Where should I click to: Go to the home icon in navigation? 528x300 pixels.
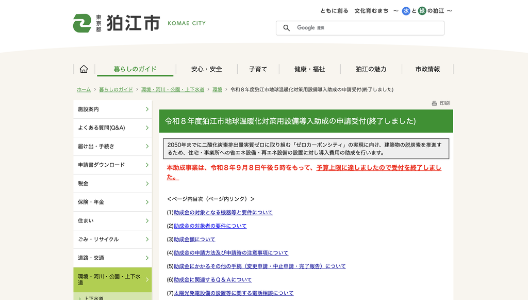click(x=84, y=69)
